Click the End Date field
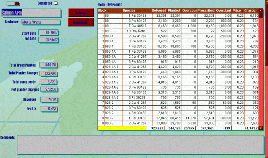Screen dimensions: 268x158 49,40
